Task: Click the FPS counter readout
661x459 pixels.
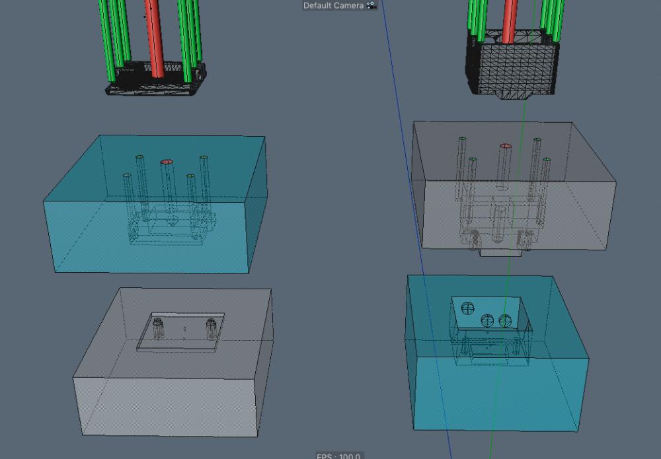Action: tap(338, 456)
